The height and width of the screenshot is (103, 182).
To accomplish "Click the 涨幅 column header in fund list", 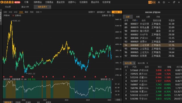I will 169,67.
